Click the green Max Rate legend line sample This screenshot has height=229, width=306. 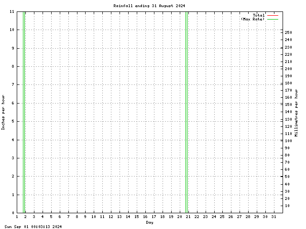[x=273, y=19]
